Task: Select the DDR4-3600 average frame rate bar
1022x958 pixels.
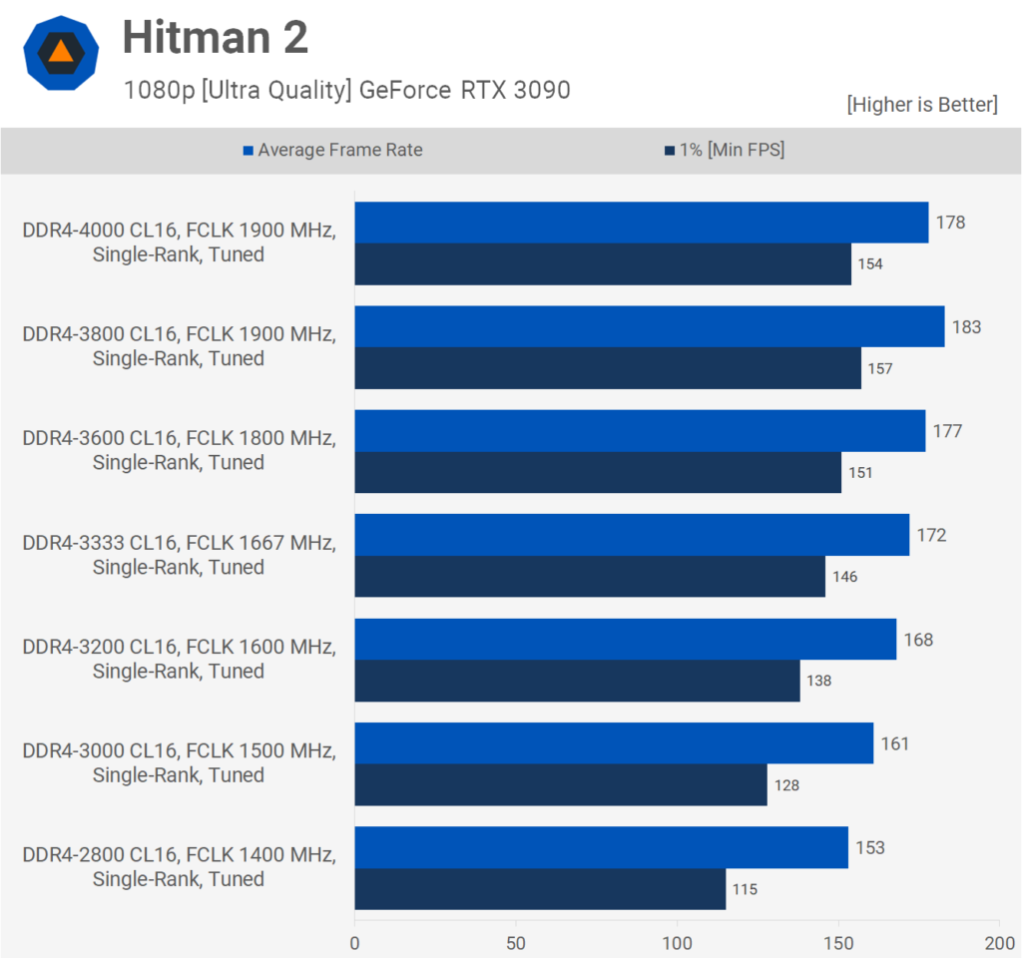Action: point(639,431)
